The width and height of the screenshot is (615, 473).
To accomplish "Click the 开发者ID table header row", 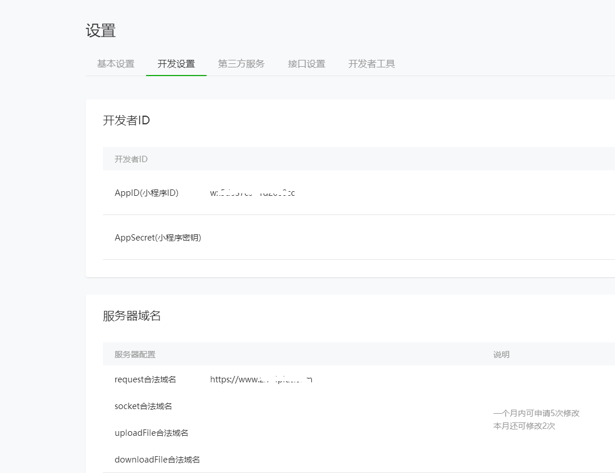I will [x=131, y=159].
